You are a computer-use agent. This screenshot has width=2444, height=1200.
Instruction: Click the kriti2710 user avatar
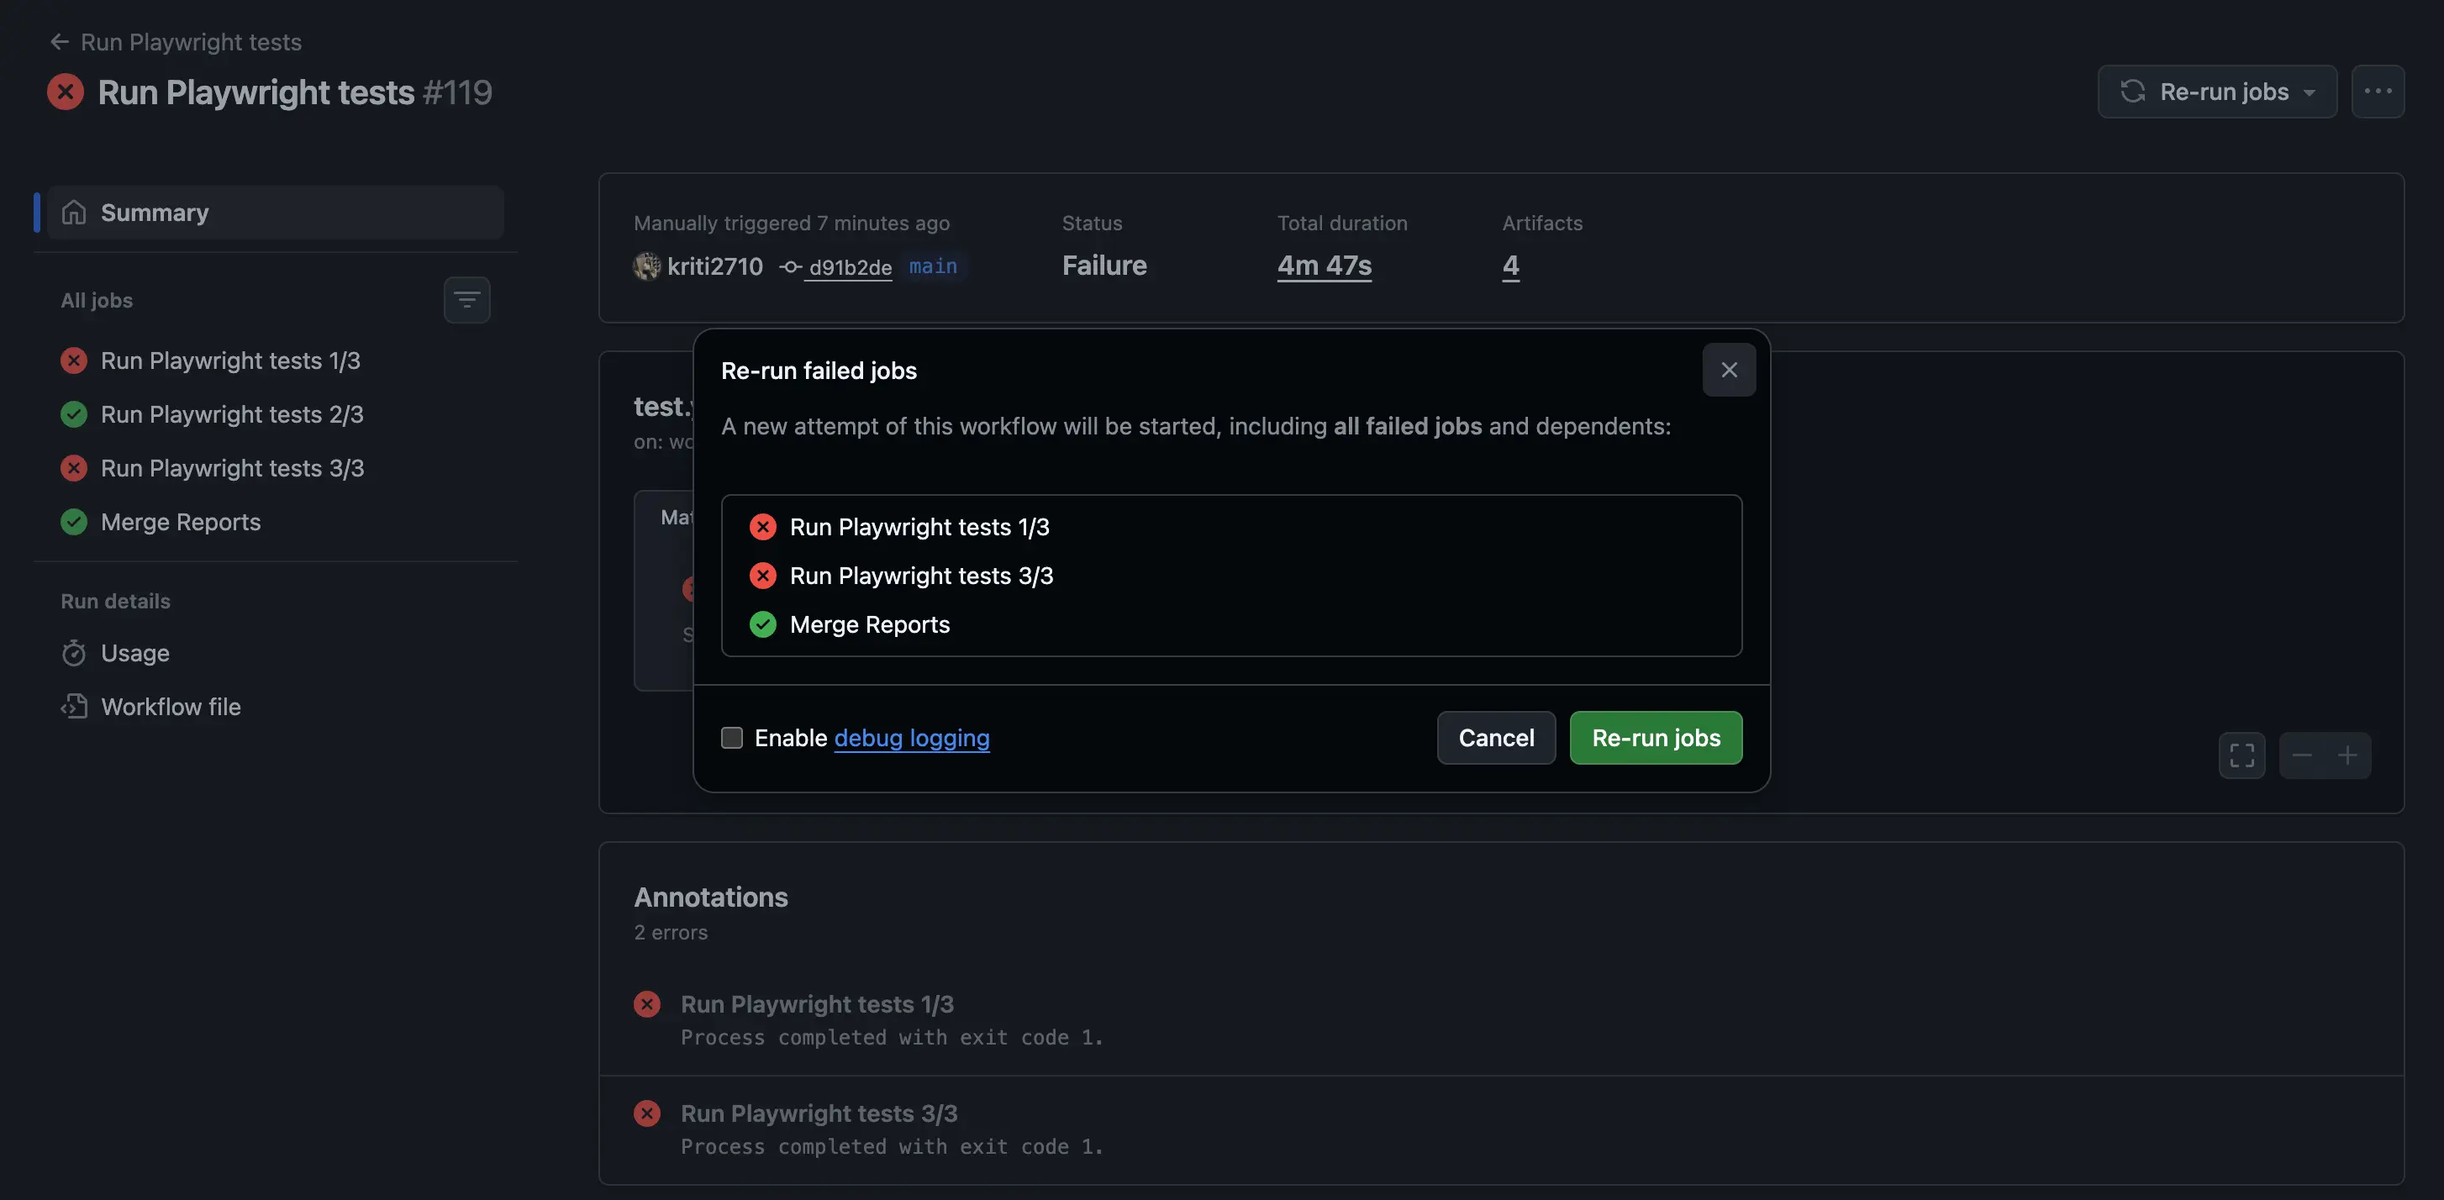click(x=647, y=266)
